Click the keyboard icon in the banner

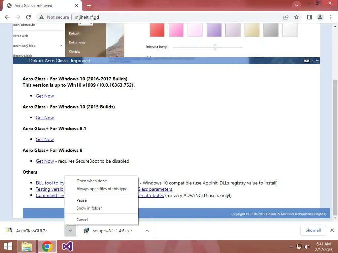(306, 61)
